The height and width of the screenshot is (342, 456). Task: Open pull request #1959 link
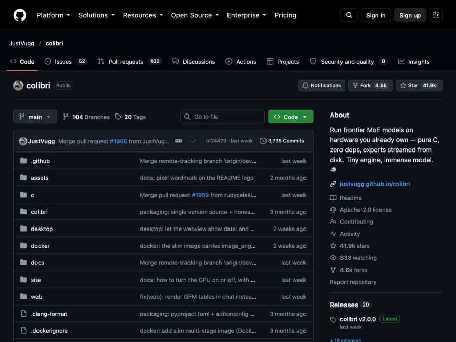click(x=200, y=195)
